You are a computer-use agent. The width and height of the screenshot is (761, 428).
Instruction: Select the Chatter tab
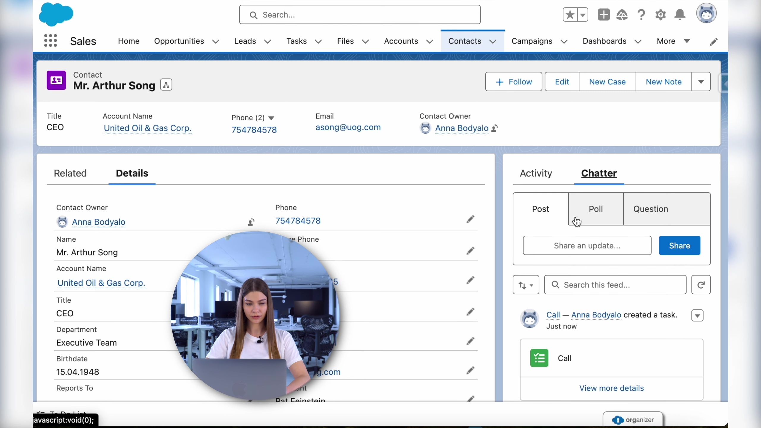[599, 173]
